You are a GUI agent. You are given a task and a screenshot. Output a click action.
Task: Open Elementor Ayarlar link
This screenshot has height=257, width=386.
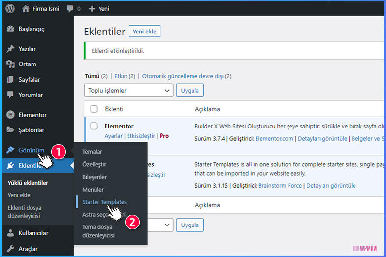point(113,136)
